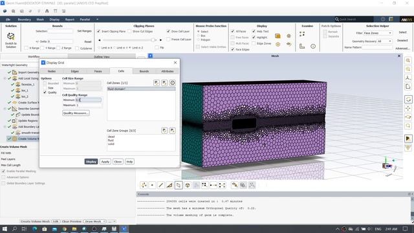The height and width of the screenshot is (233, 414).
Task: Open ribbon overflow arrow after Parallel
Action: 97,19
